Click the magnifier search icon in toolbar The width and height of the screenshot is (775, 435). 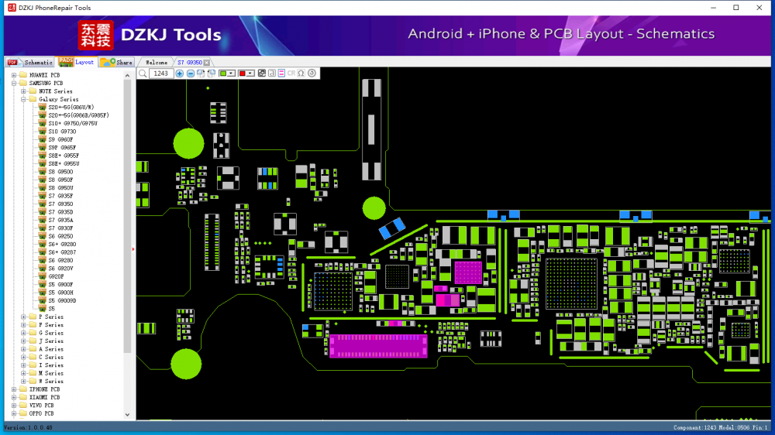[x=143, y=74]
